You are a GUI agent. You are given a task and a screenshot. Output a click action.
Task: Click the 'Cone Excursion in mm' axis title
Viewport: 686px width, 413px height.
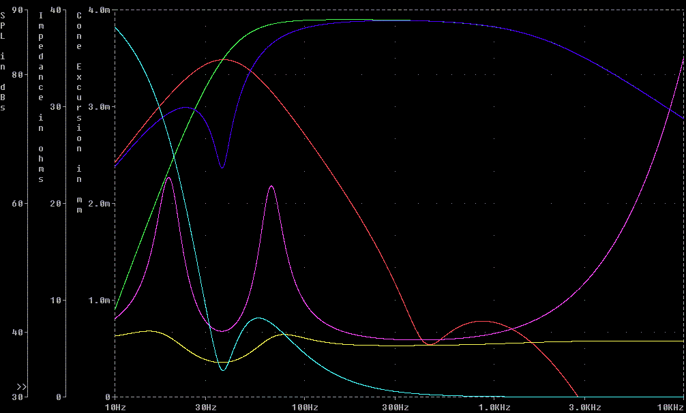(x=79, y=112)
